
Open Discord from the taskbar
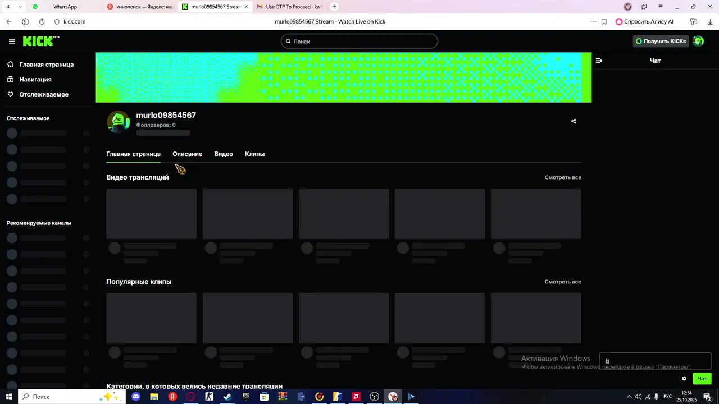pos(136,396)
